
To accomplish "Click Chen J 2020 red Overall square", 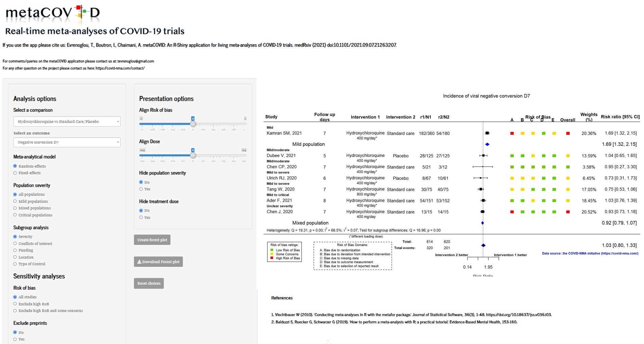I will click(568, 212).
